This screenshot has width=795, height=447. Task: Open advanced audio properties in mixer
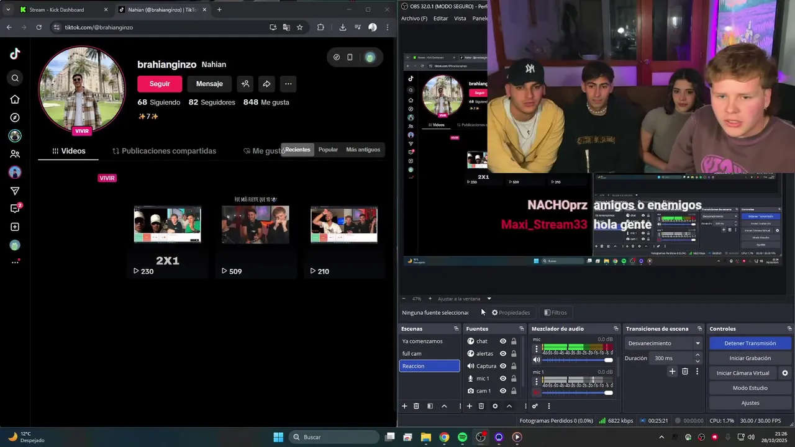tap(535, 406)
